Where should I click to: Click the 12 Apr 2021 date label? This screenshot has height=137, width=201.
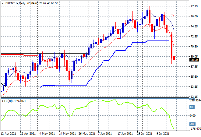point(9,134)
